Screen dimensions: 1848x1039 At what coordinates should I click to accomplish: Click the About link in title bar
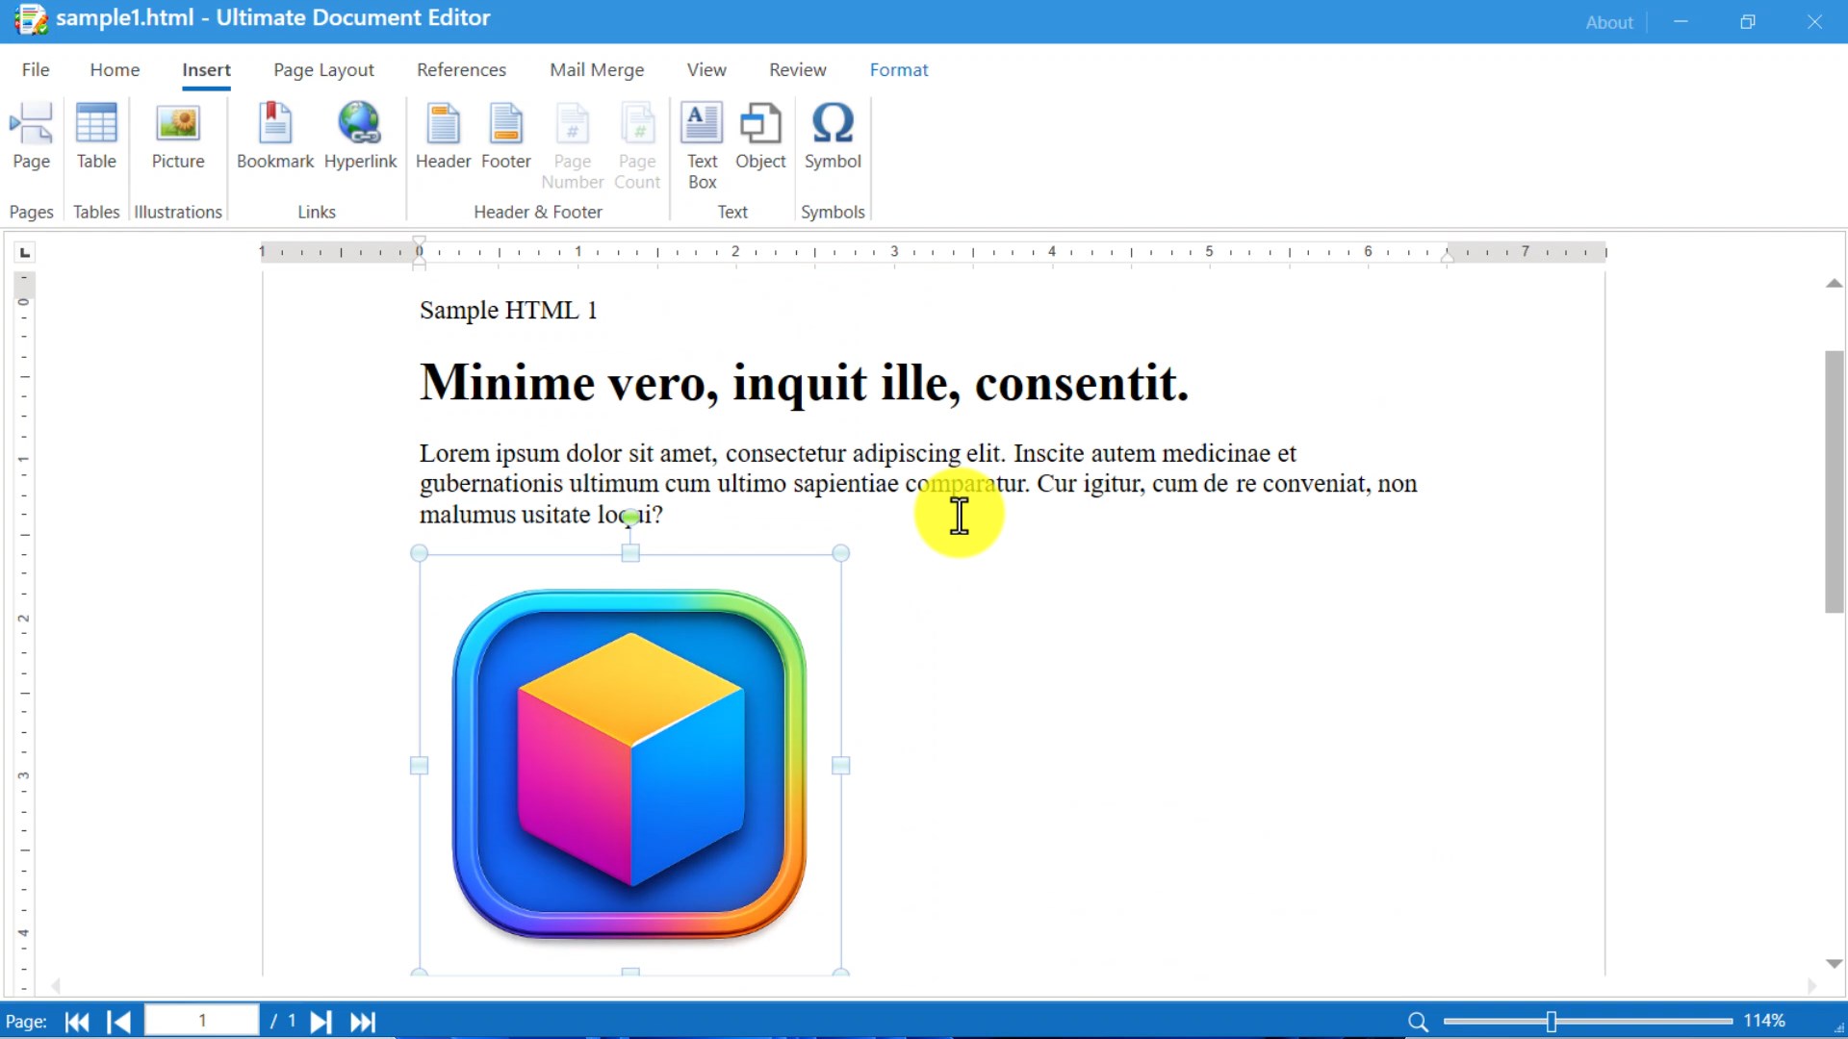point(1608,22)
